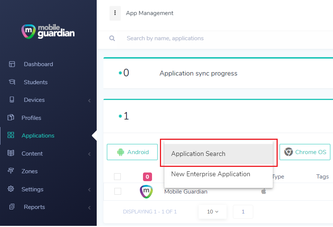Open the three-dot menu beside App Management

pyautogui.click(x=115, y=13)
